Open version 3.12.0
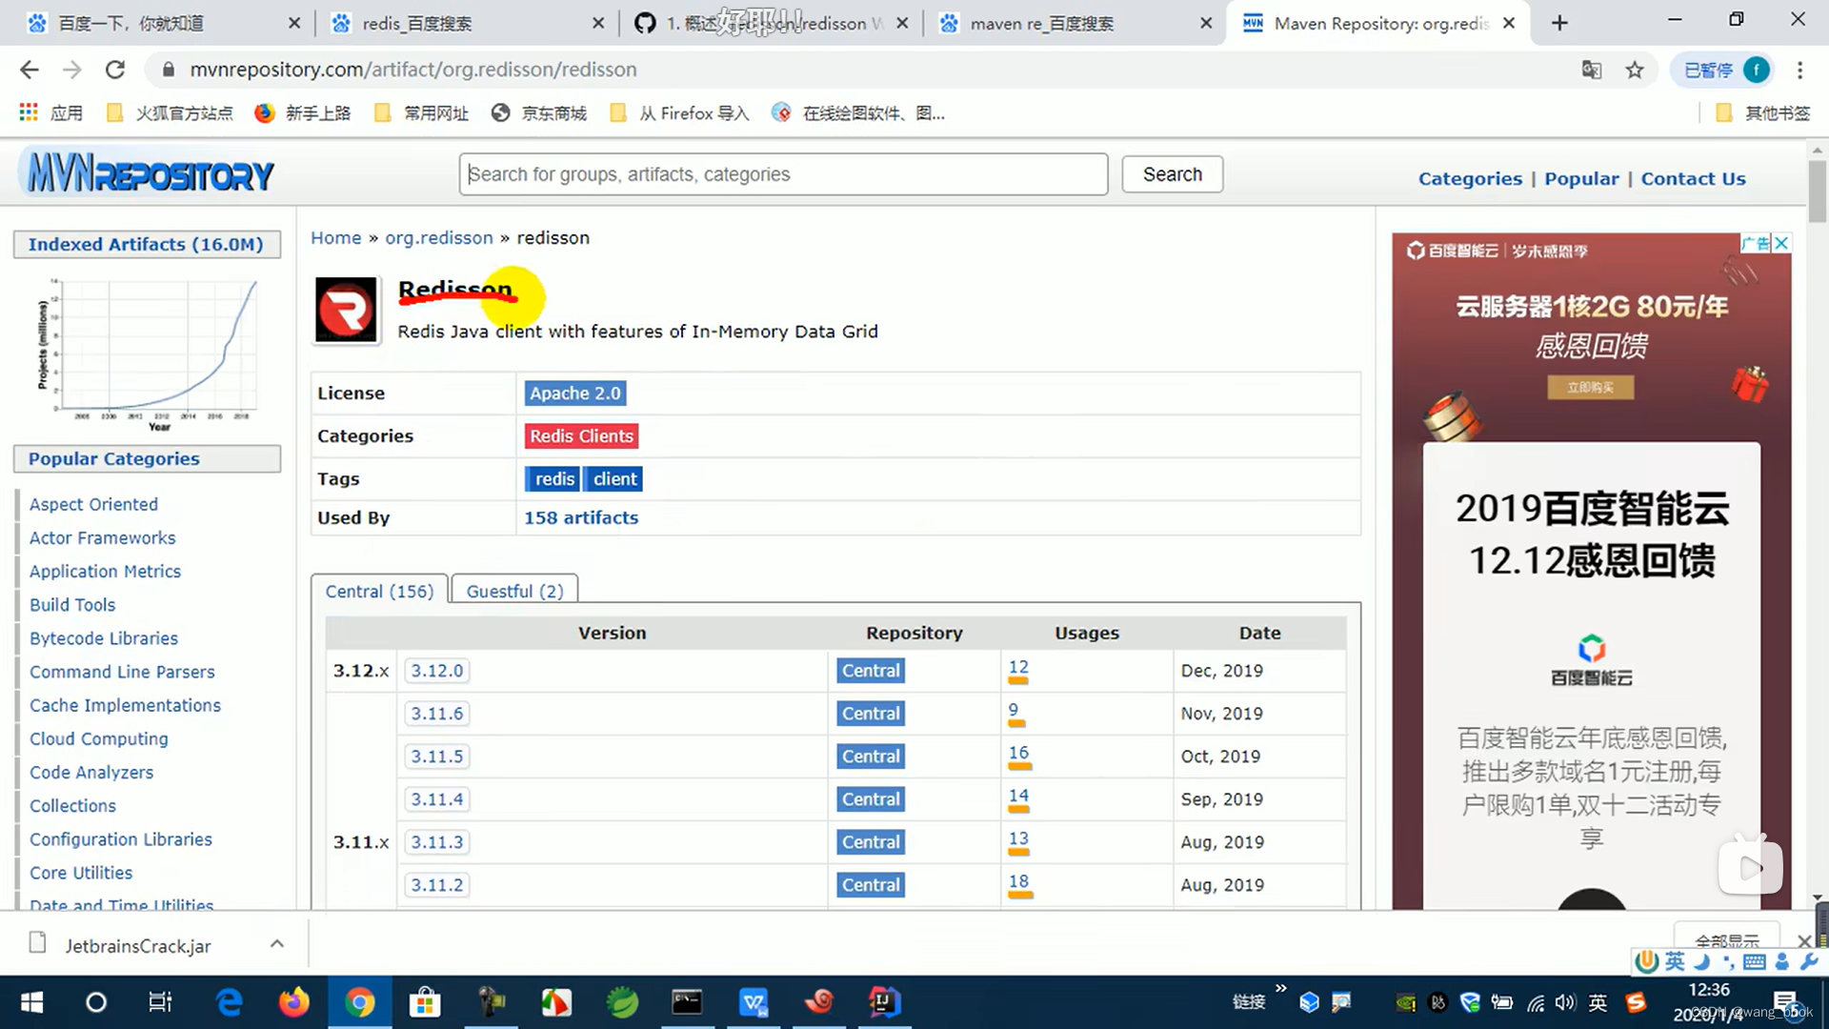The width and height of the screenshot is (1829, 1029). click(x=437, y=671)
